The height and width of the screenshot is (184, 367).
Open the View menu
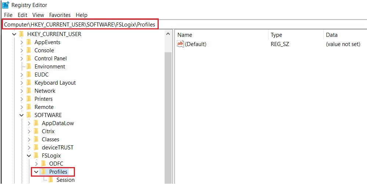pyautogui.click(x=38, y=15)
